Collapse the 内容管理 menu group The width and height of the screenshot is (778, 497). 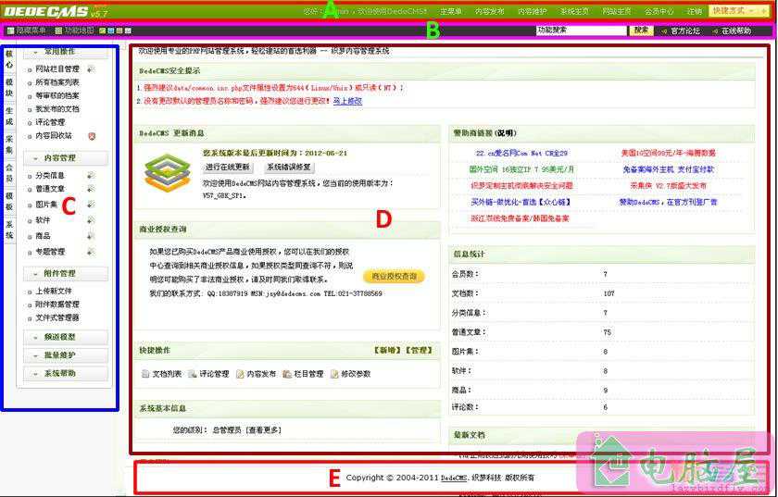pyautogui.click(x=66, y=157)
